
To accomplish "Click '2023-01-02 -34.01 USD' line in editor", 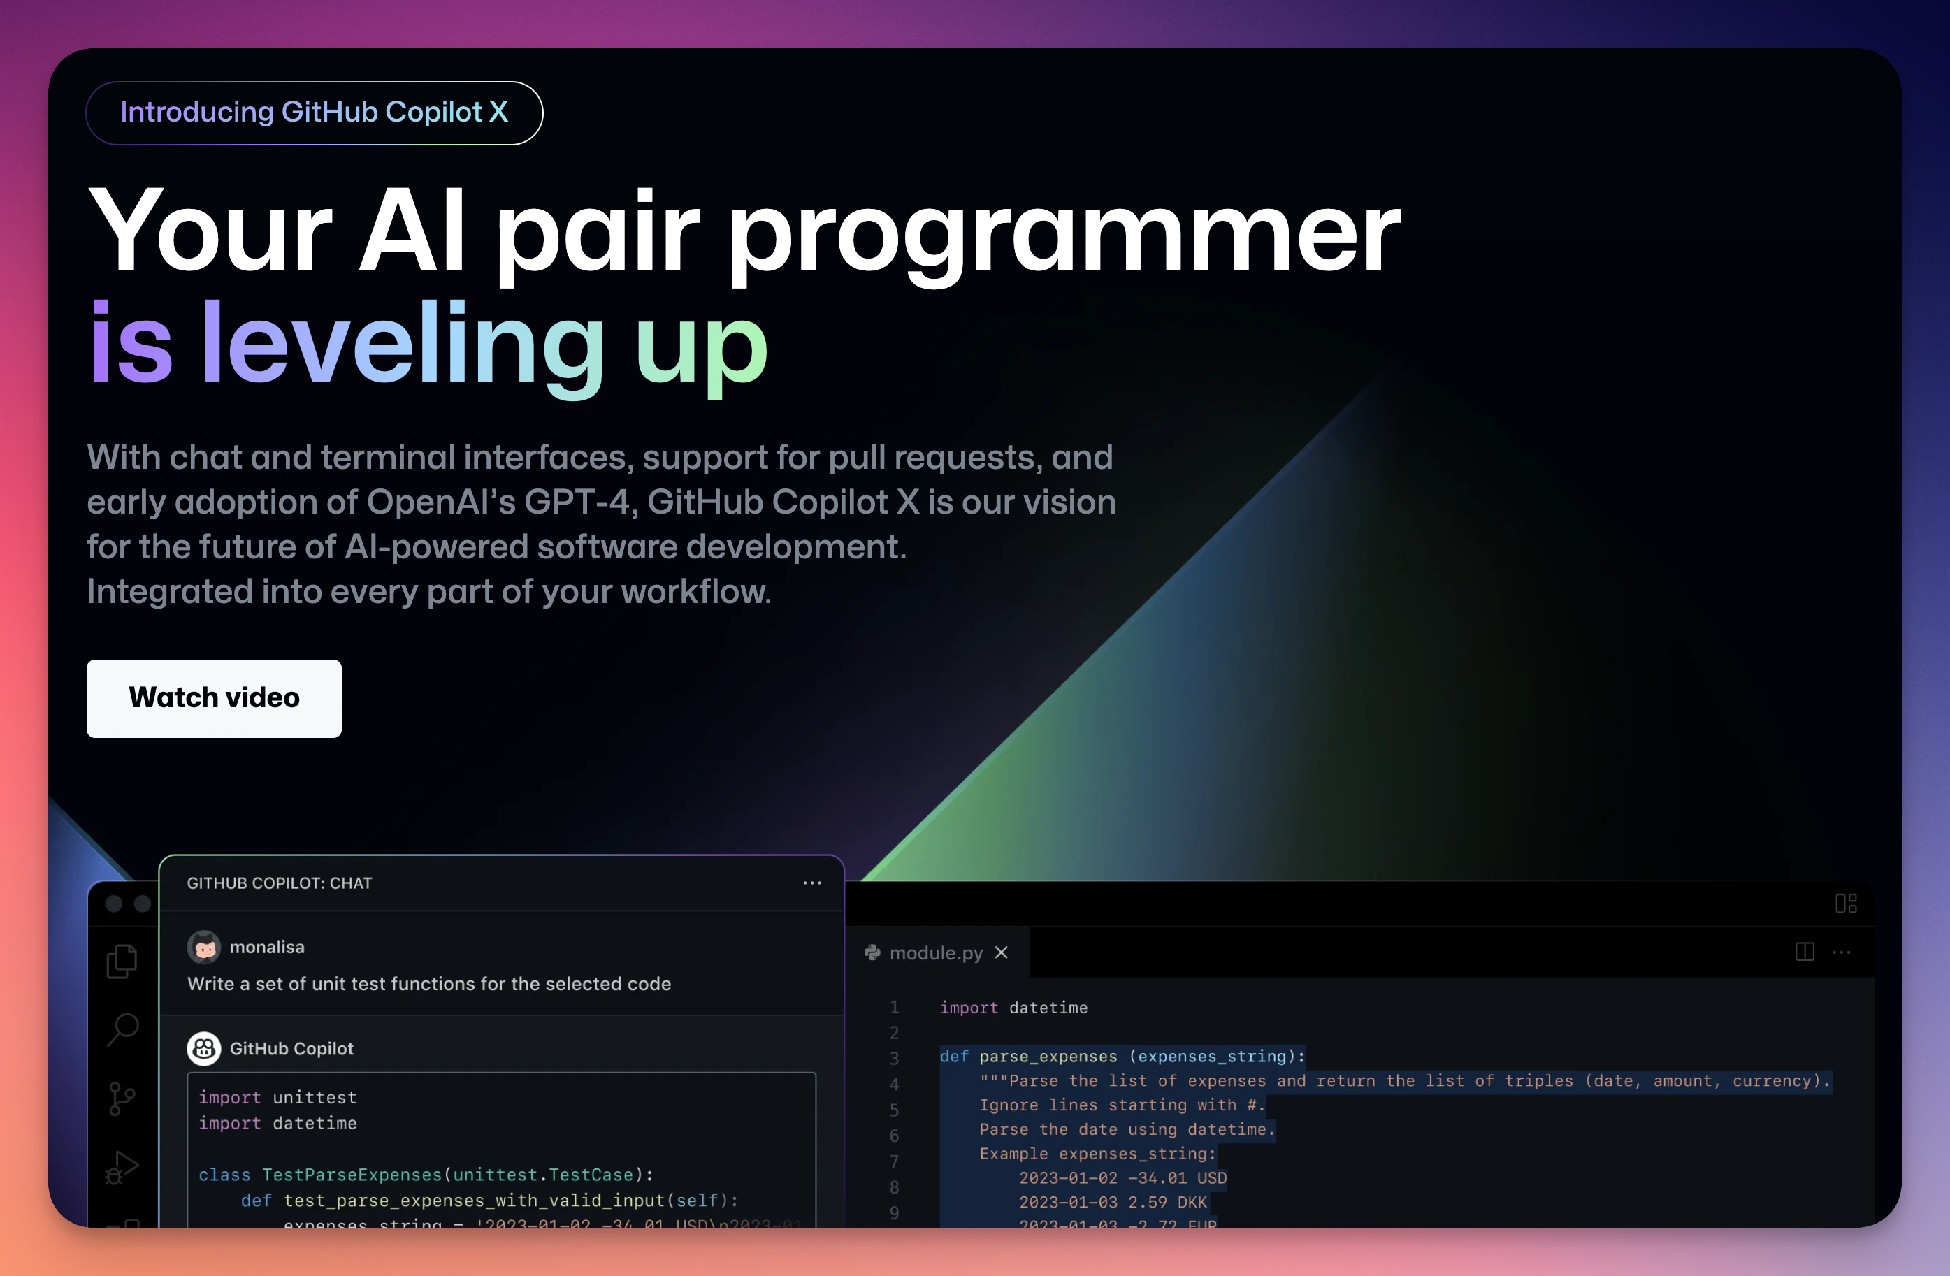I will [x=1122, y=1177].
